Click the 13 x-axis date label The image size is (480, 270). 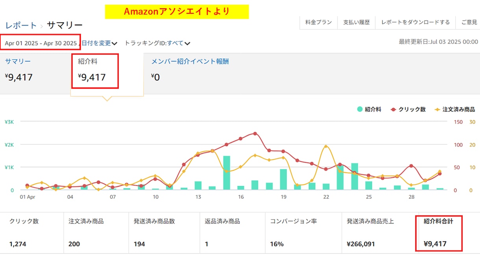[x=198, y=197]
